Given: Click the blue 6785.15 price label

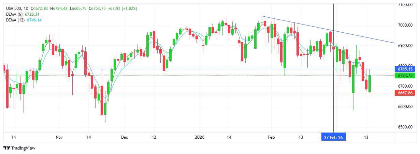Looking at the screenshot, I should click(x=405, y=69).
